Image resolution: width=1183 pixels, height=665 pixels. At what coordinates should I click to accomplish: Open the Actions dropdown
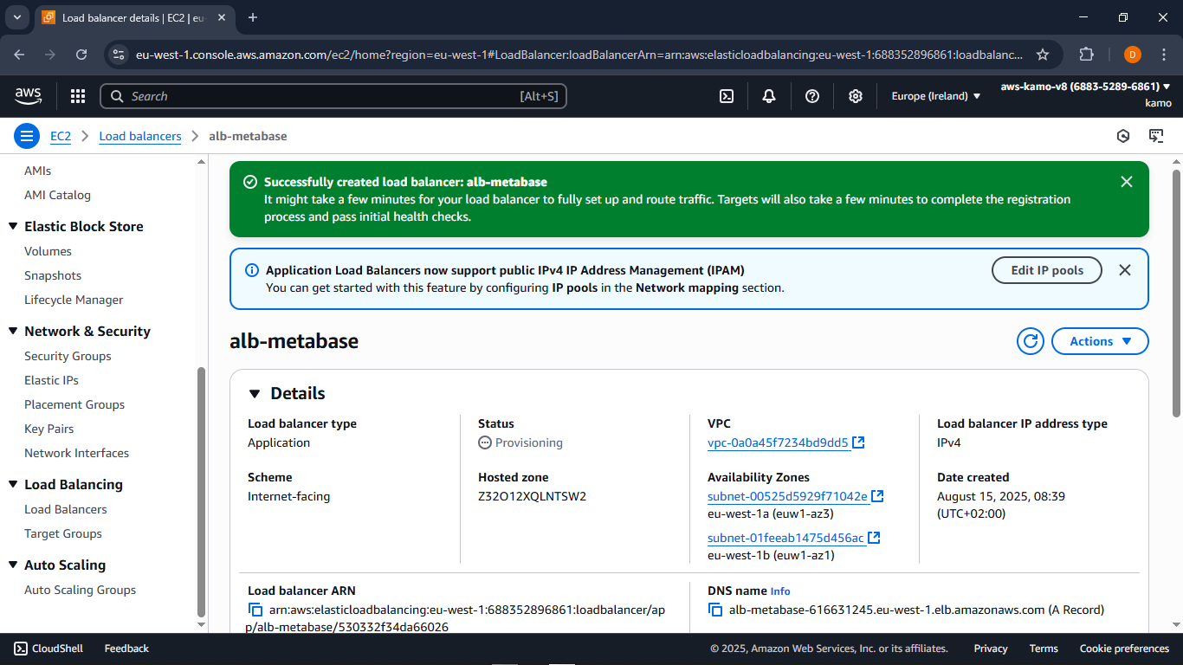[1100, 341]
